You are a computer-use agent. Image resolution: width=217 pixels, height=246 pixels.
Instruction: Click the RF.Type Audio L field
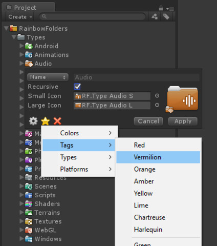click(x=112, y=105)
